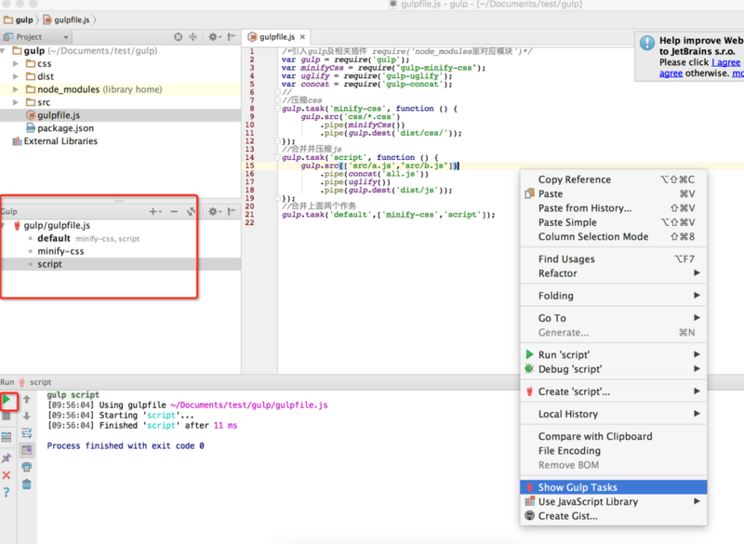Close the gulpfile.js editor tab
The width and height of the screenshot is (744, 544).
tap(302, 37)
